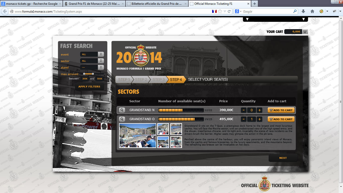Image resolution: width=343 pixels, height=193 pixels.
Task: Open the downloads arrow icon
Action: click(x=303, y=11)
